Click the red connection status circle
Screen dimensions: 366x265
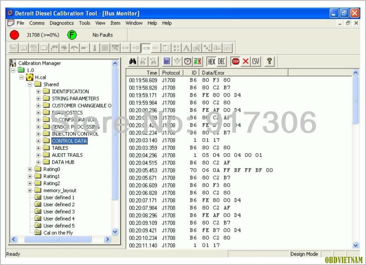pos(14,35)
